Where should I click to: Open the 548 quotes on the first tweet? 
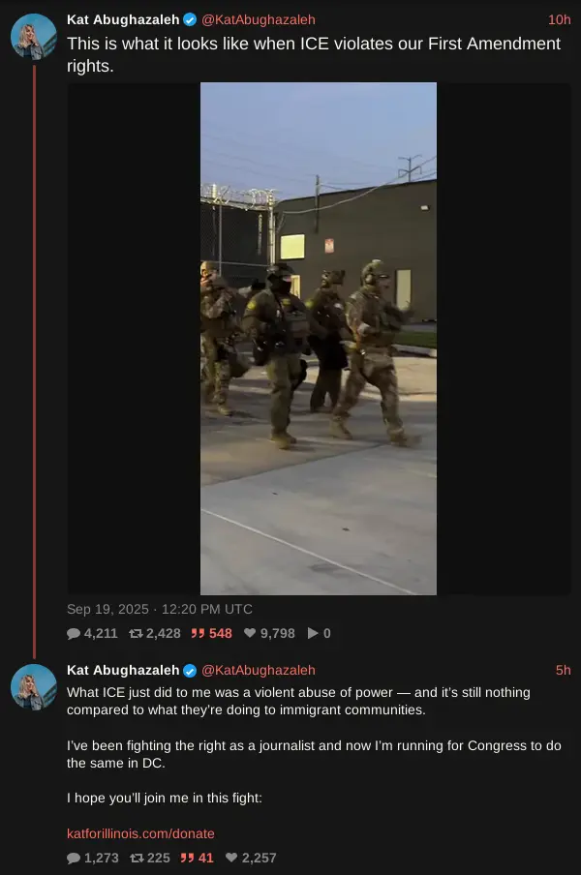pyautogui.click(x=211, y=633)
